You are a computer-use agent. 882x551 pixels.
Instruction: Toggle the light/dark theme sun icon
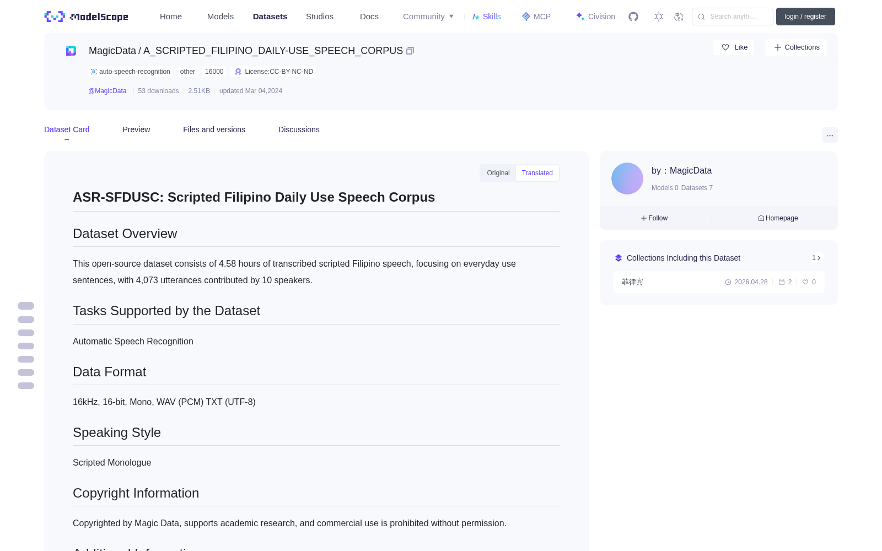[x=659, y=17]
